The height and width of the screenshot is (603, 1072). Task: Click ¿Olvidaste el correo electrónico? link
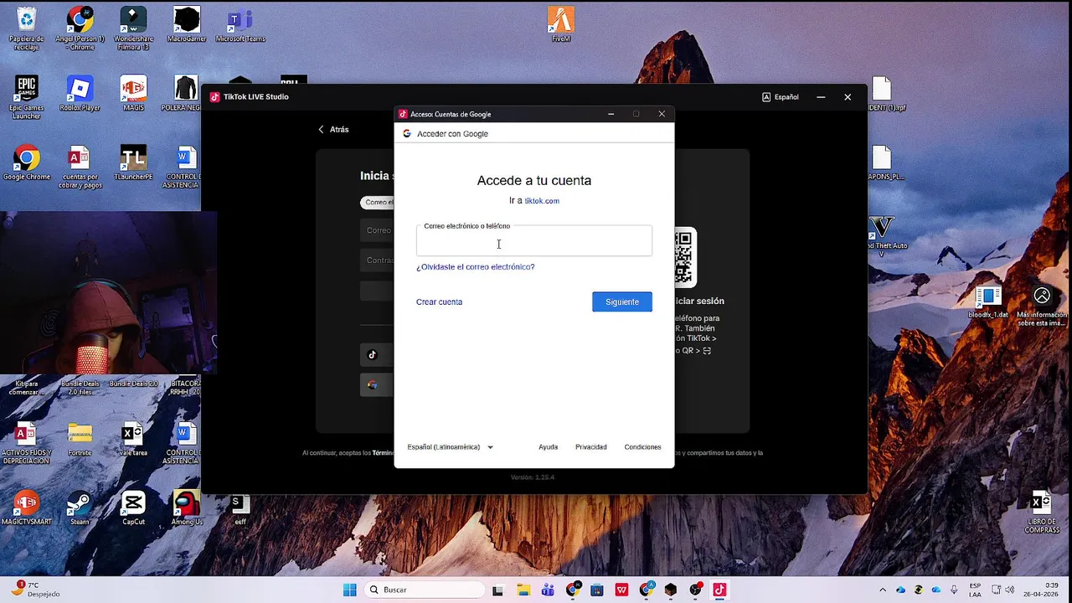click(475, 267)
